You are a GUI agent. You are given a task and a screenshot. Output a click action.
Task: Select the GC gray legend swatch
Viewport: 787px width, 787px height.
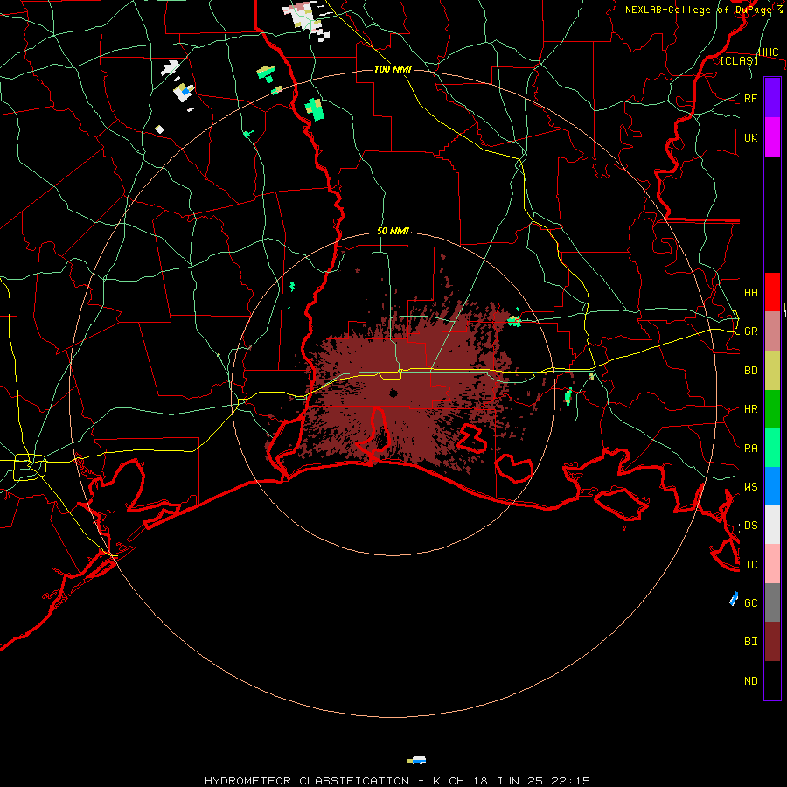pos(772,602)
